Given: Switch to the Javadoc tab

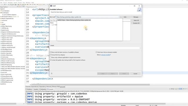Looking at the screenshot, I should point(36,89).
